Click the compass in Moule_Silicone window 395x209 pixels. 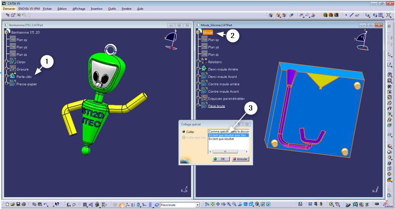point(362,39)
